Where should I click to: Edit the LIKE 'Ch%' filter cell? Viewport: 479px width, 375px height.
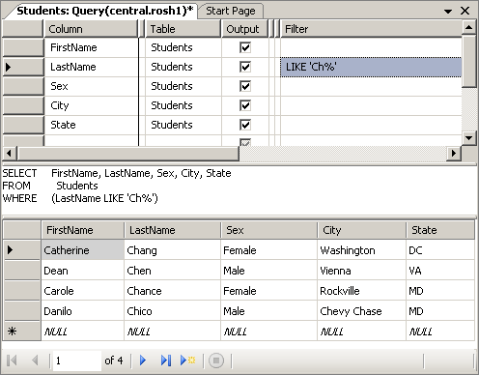tap(371, 67)
